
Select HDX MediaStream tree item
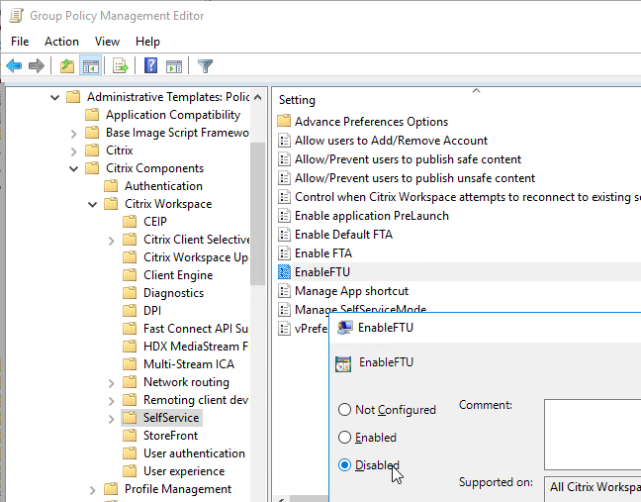point(196,347)
